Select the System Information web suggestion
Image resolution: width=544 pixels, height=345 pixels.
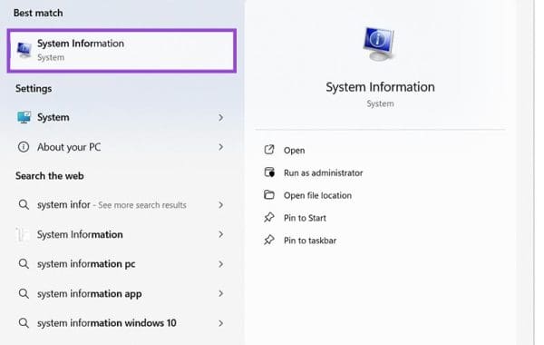[x=121, y=234]
